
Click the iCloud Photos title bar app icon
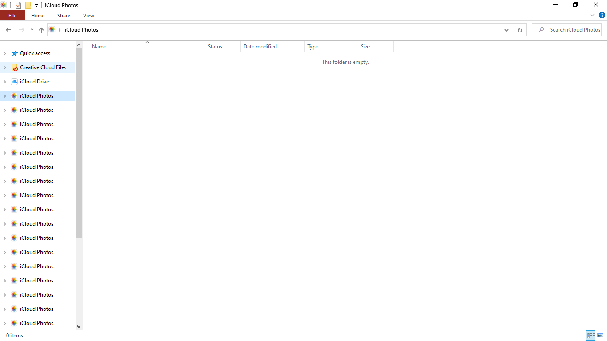tap(4, 5)
